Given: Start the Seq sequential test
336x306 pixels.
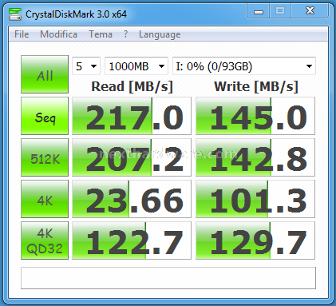Looking at the screenshot, I should [x=45, y=116].
